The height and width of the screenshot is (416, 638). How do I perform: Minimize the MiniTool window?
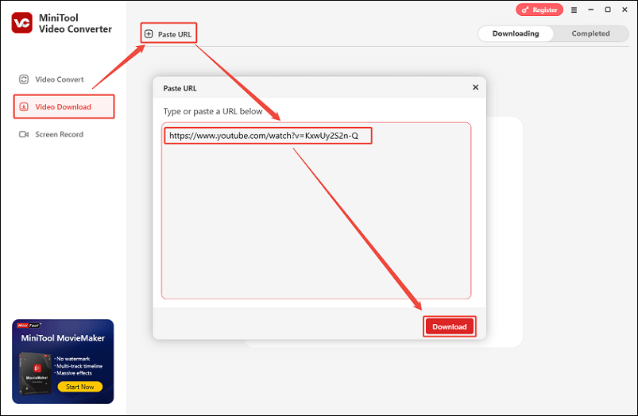pos(591,10)
